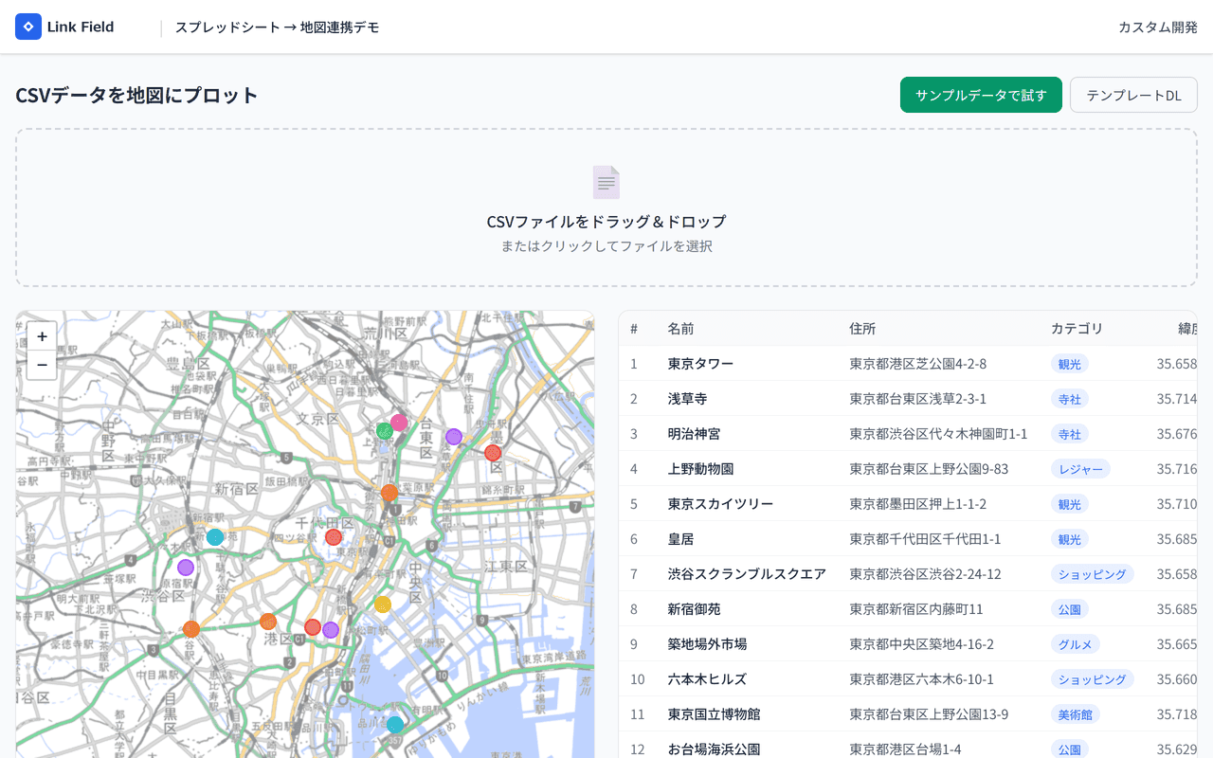Open the カスタム開発 link
The image size is (1213, 758).
pos(1158,27)
